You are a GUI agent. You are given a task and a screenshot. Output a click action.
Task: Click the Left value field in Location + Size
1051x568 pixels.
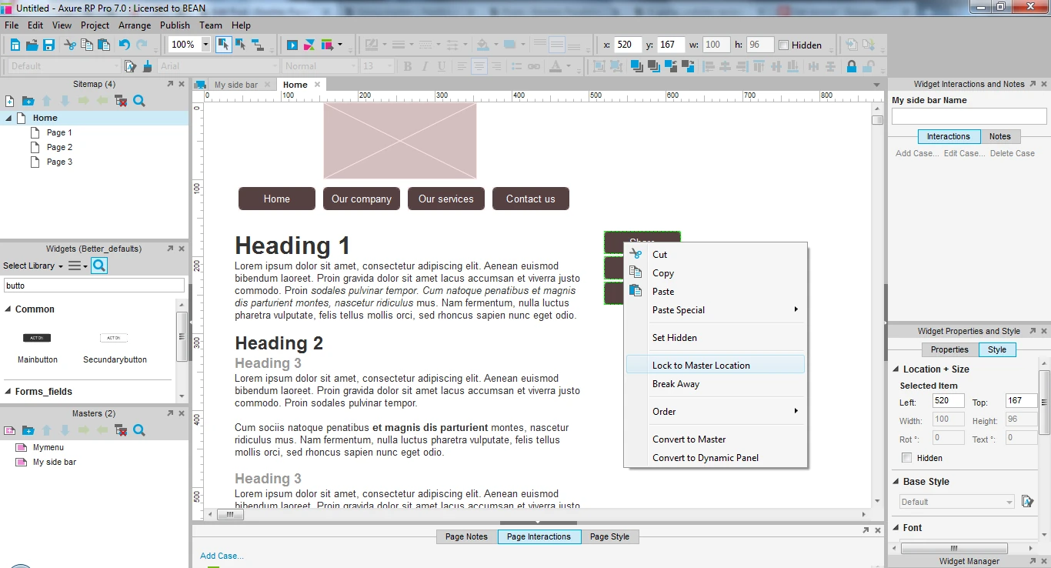pyautogui.click(x=948, y=401)
